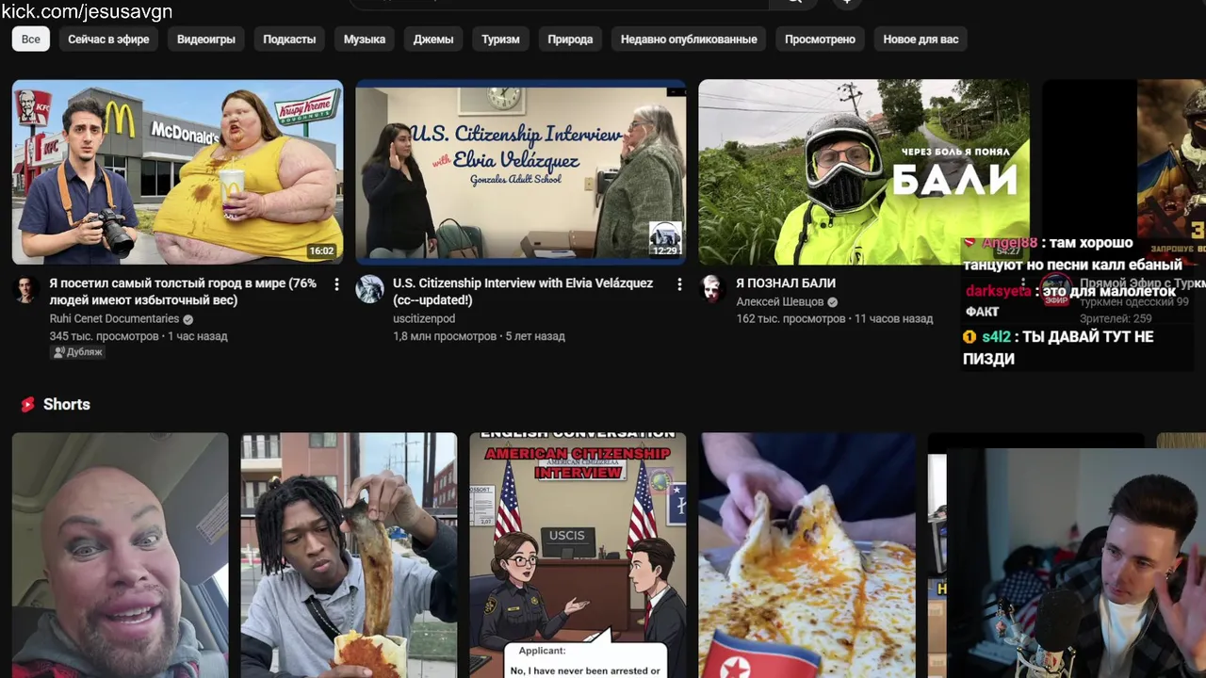
Task: Open the 'БАЛИ' video thumbnail
Action: pos(864,172)
